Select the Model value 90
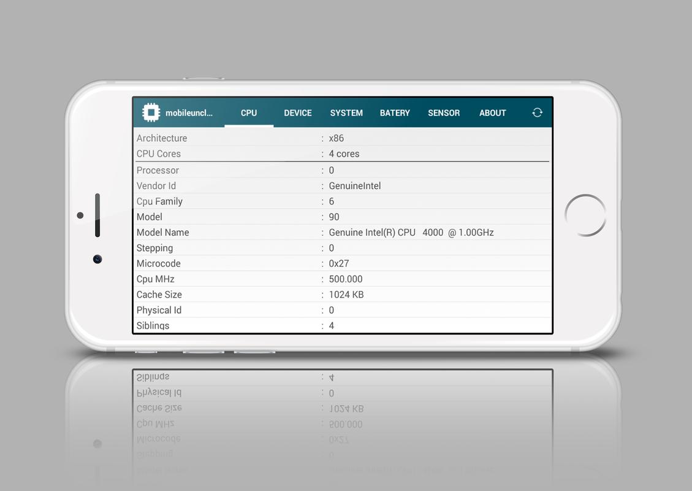 (334, 217)
